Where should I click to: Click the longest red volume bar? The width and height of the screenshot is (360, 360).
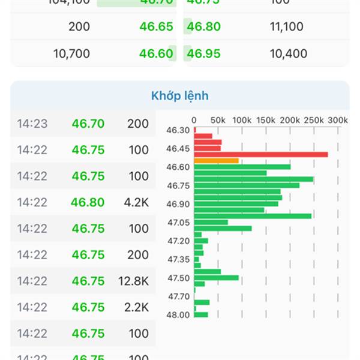pyautogui.click(x=261, y=155)
